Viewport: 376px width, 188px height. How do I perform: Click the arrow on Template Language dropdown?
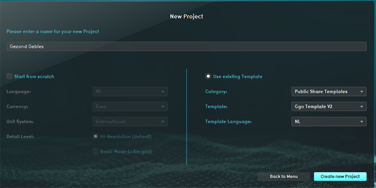click(361, 122)
